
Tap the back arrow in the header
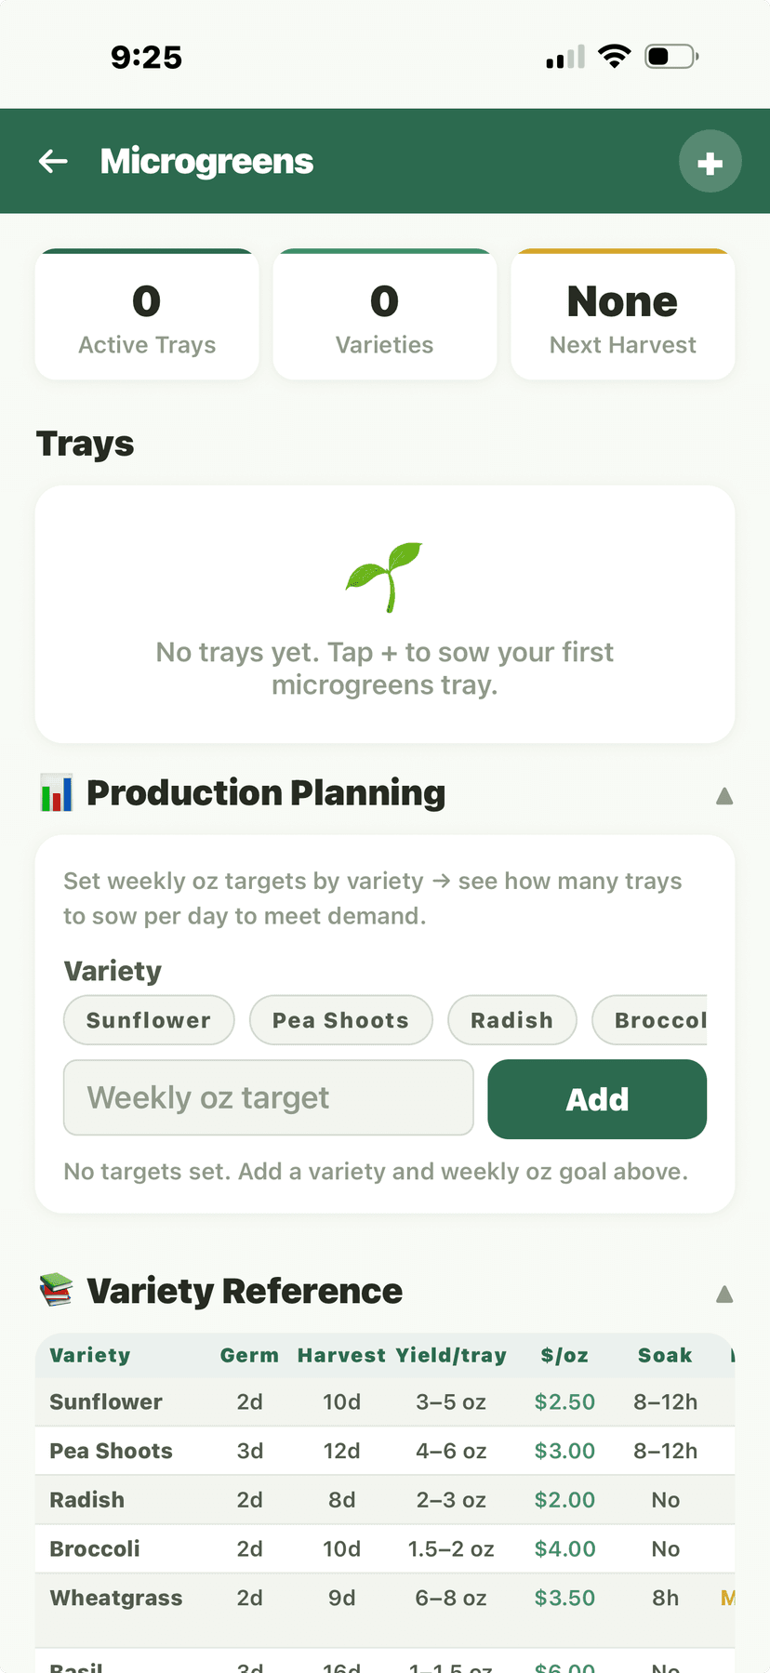(x=53, y=161)
